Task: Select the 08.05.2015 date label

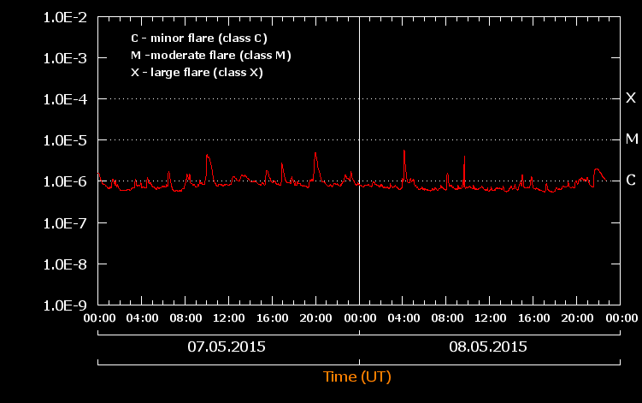Action: [x=488, y=347]
